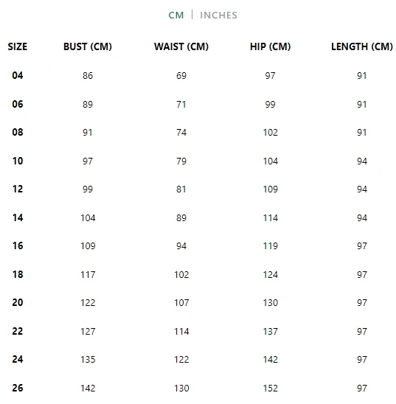
Task: Click the HIP (CM) column header
Action: pos(271,46)
